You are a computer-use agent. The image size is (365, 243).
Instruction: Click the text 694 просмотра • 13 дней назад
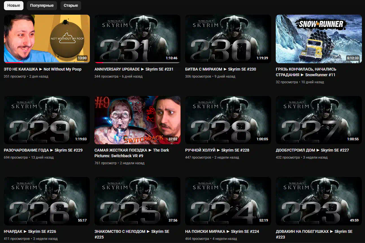(x=29, y=157)
